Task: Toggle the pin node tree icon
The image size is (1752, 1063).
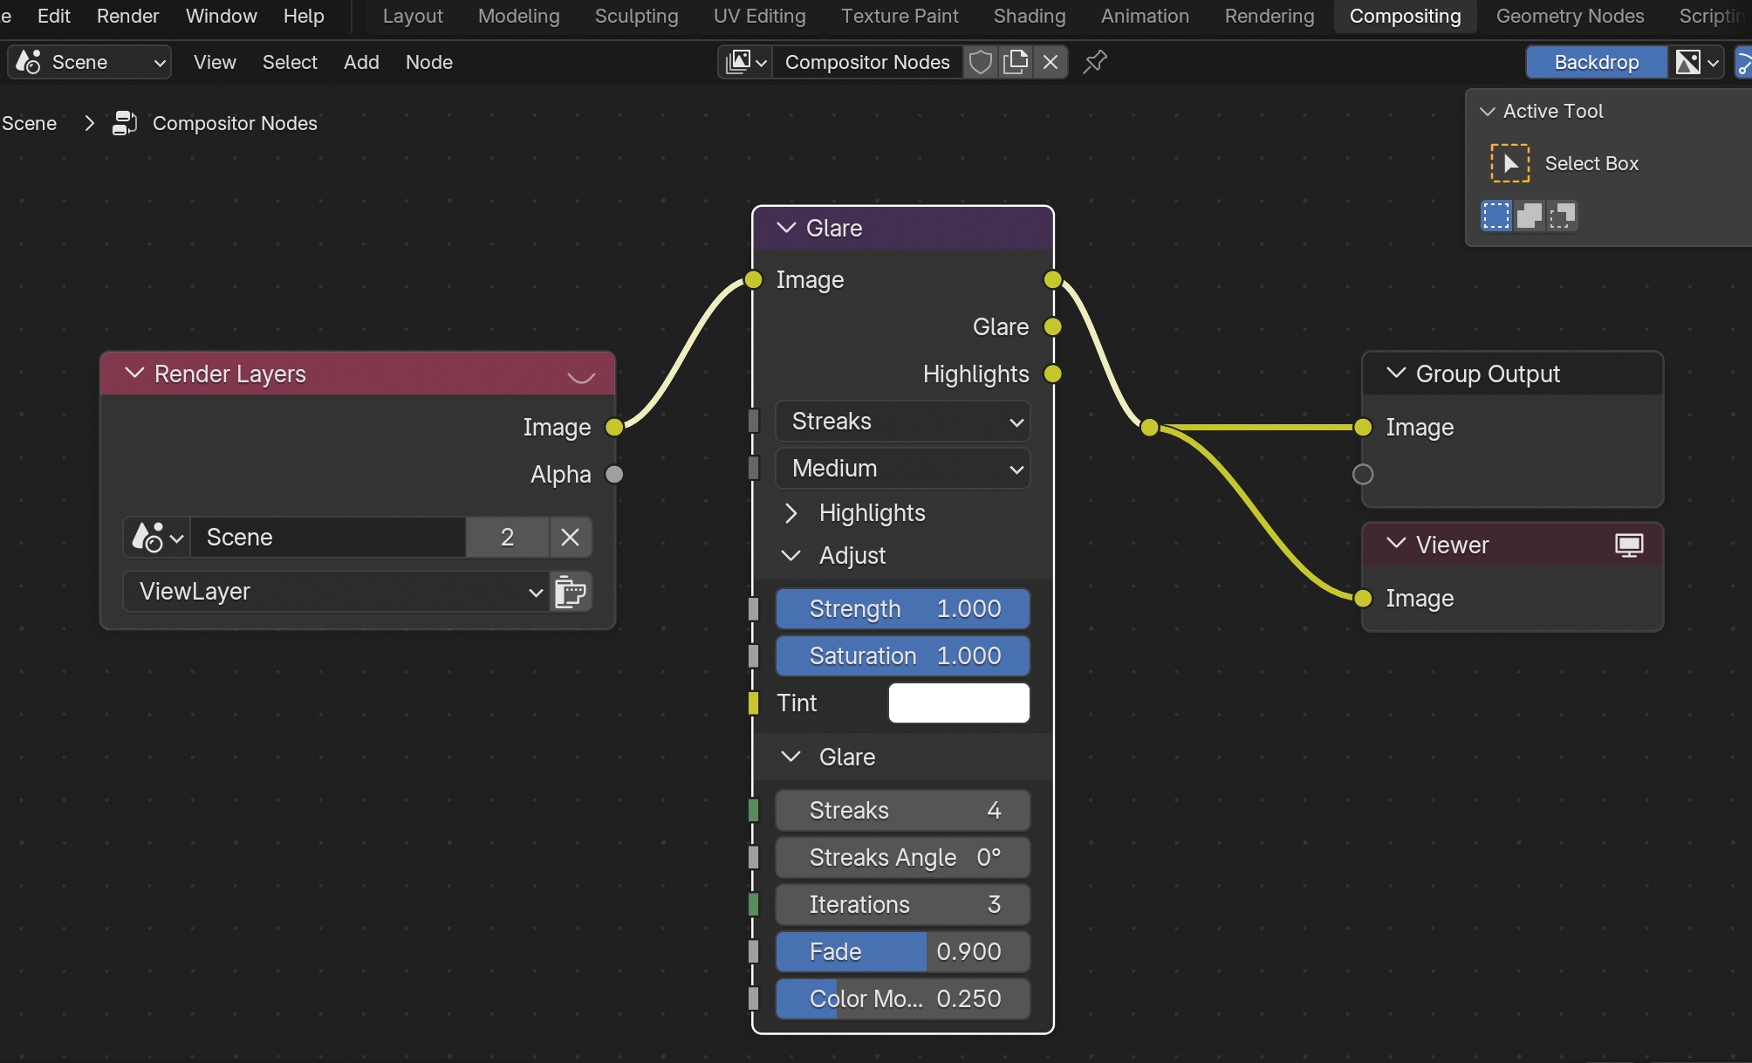Action: click(x=1095, y=62)
